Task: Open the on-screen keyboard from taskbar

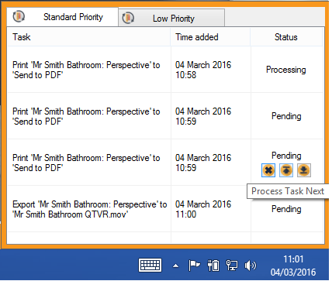Action: [150, 265]
